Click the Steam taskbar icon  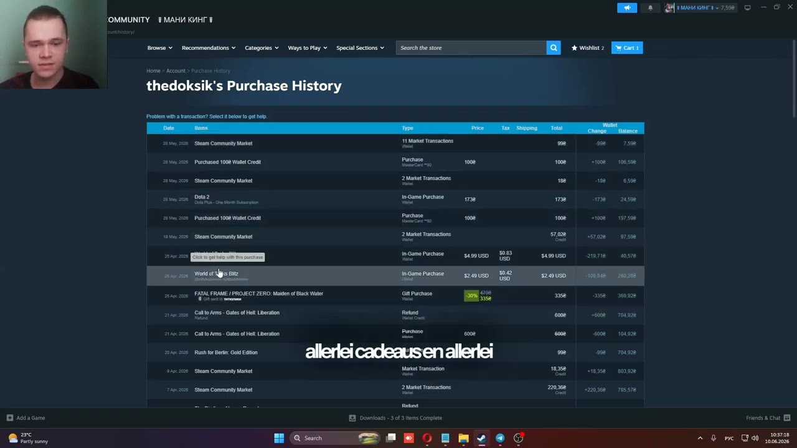pyautogui.click(x=481, y=438)
